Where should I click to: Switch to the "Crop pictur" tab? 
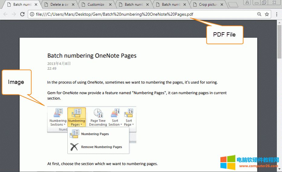[x=208, y=5]
